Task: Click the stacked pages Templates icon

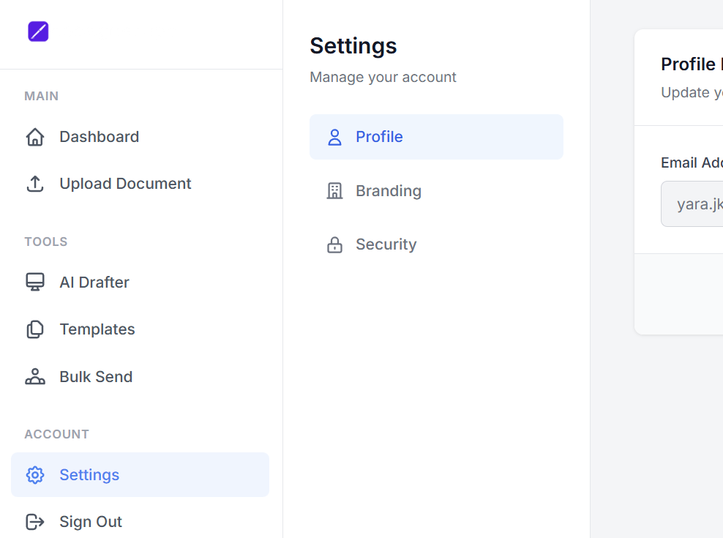Action: [34, 329]
